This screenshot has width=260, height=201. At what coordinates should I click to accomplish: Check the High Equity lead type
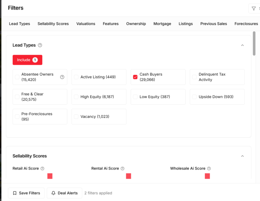76,97
